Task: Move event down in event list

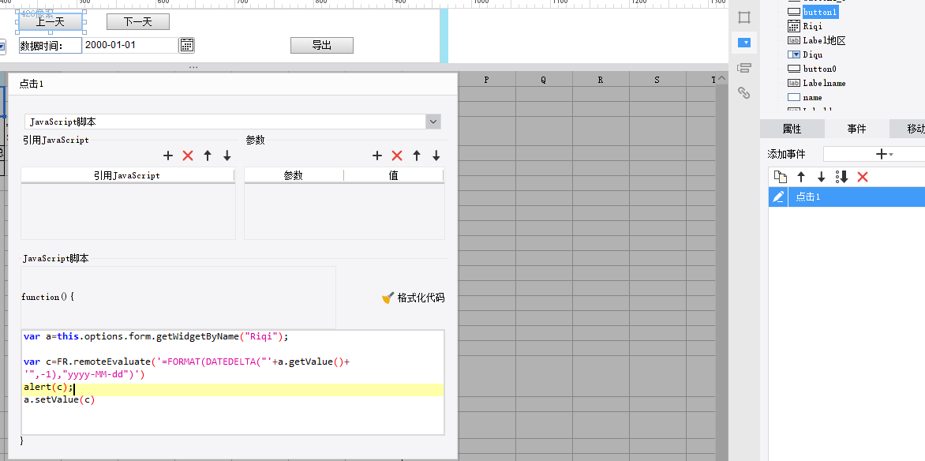Action: [821, 177]
